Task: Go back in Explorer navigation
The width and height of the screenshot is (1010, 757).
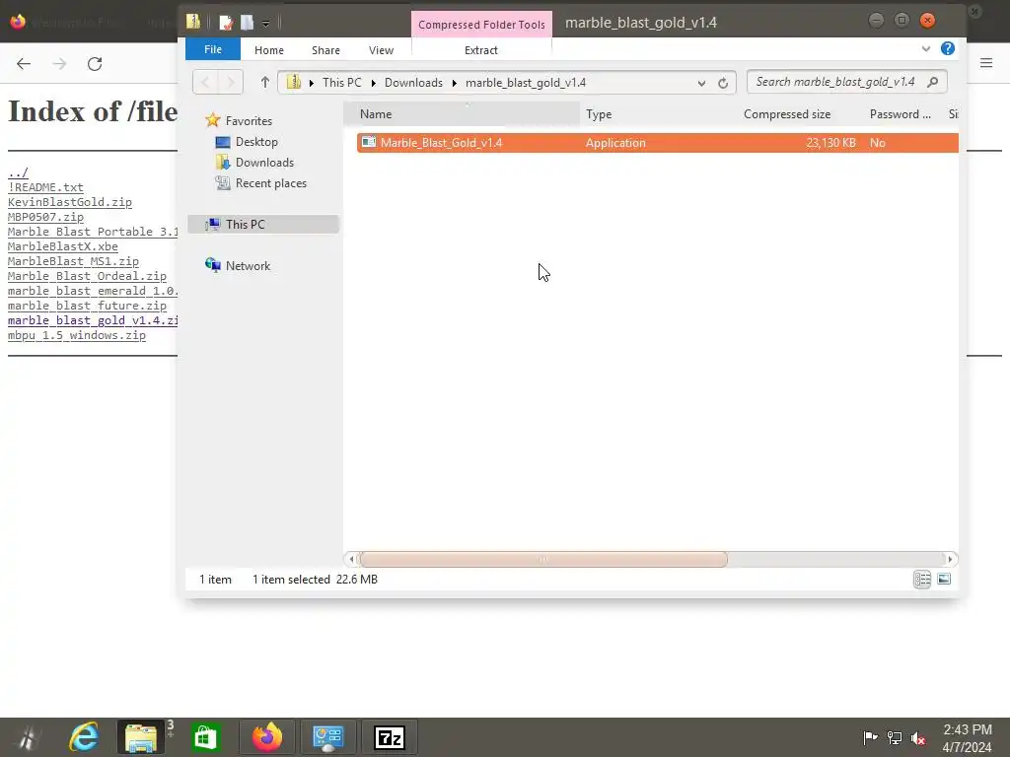Action: (205, 83)
